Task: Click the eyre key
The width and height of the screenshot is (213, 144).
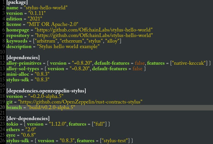Action: coord(11,135)
